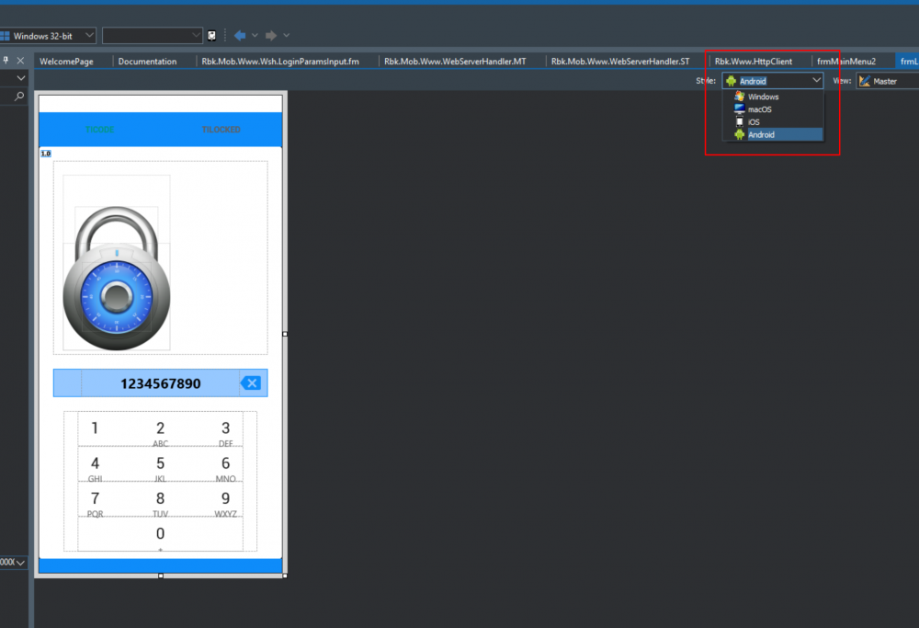Image resolution: width=919 pixels, height=628 pixels.
Task: Open the empty target device combo box
Action: tap(153, 36)
